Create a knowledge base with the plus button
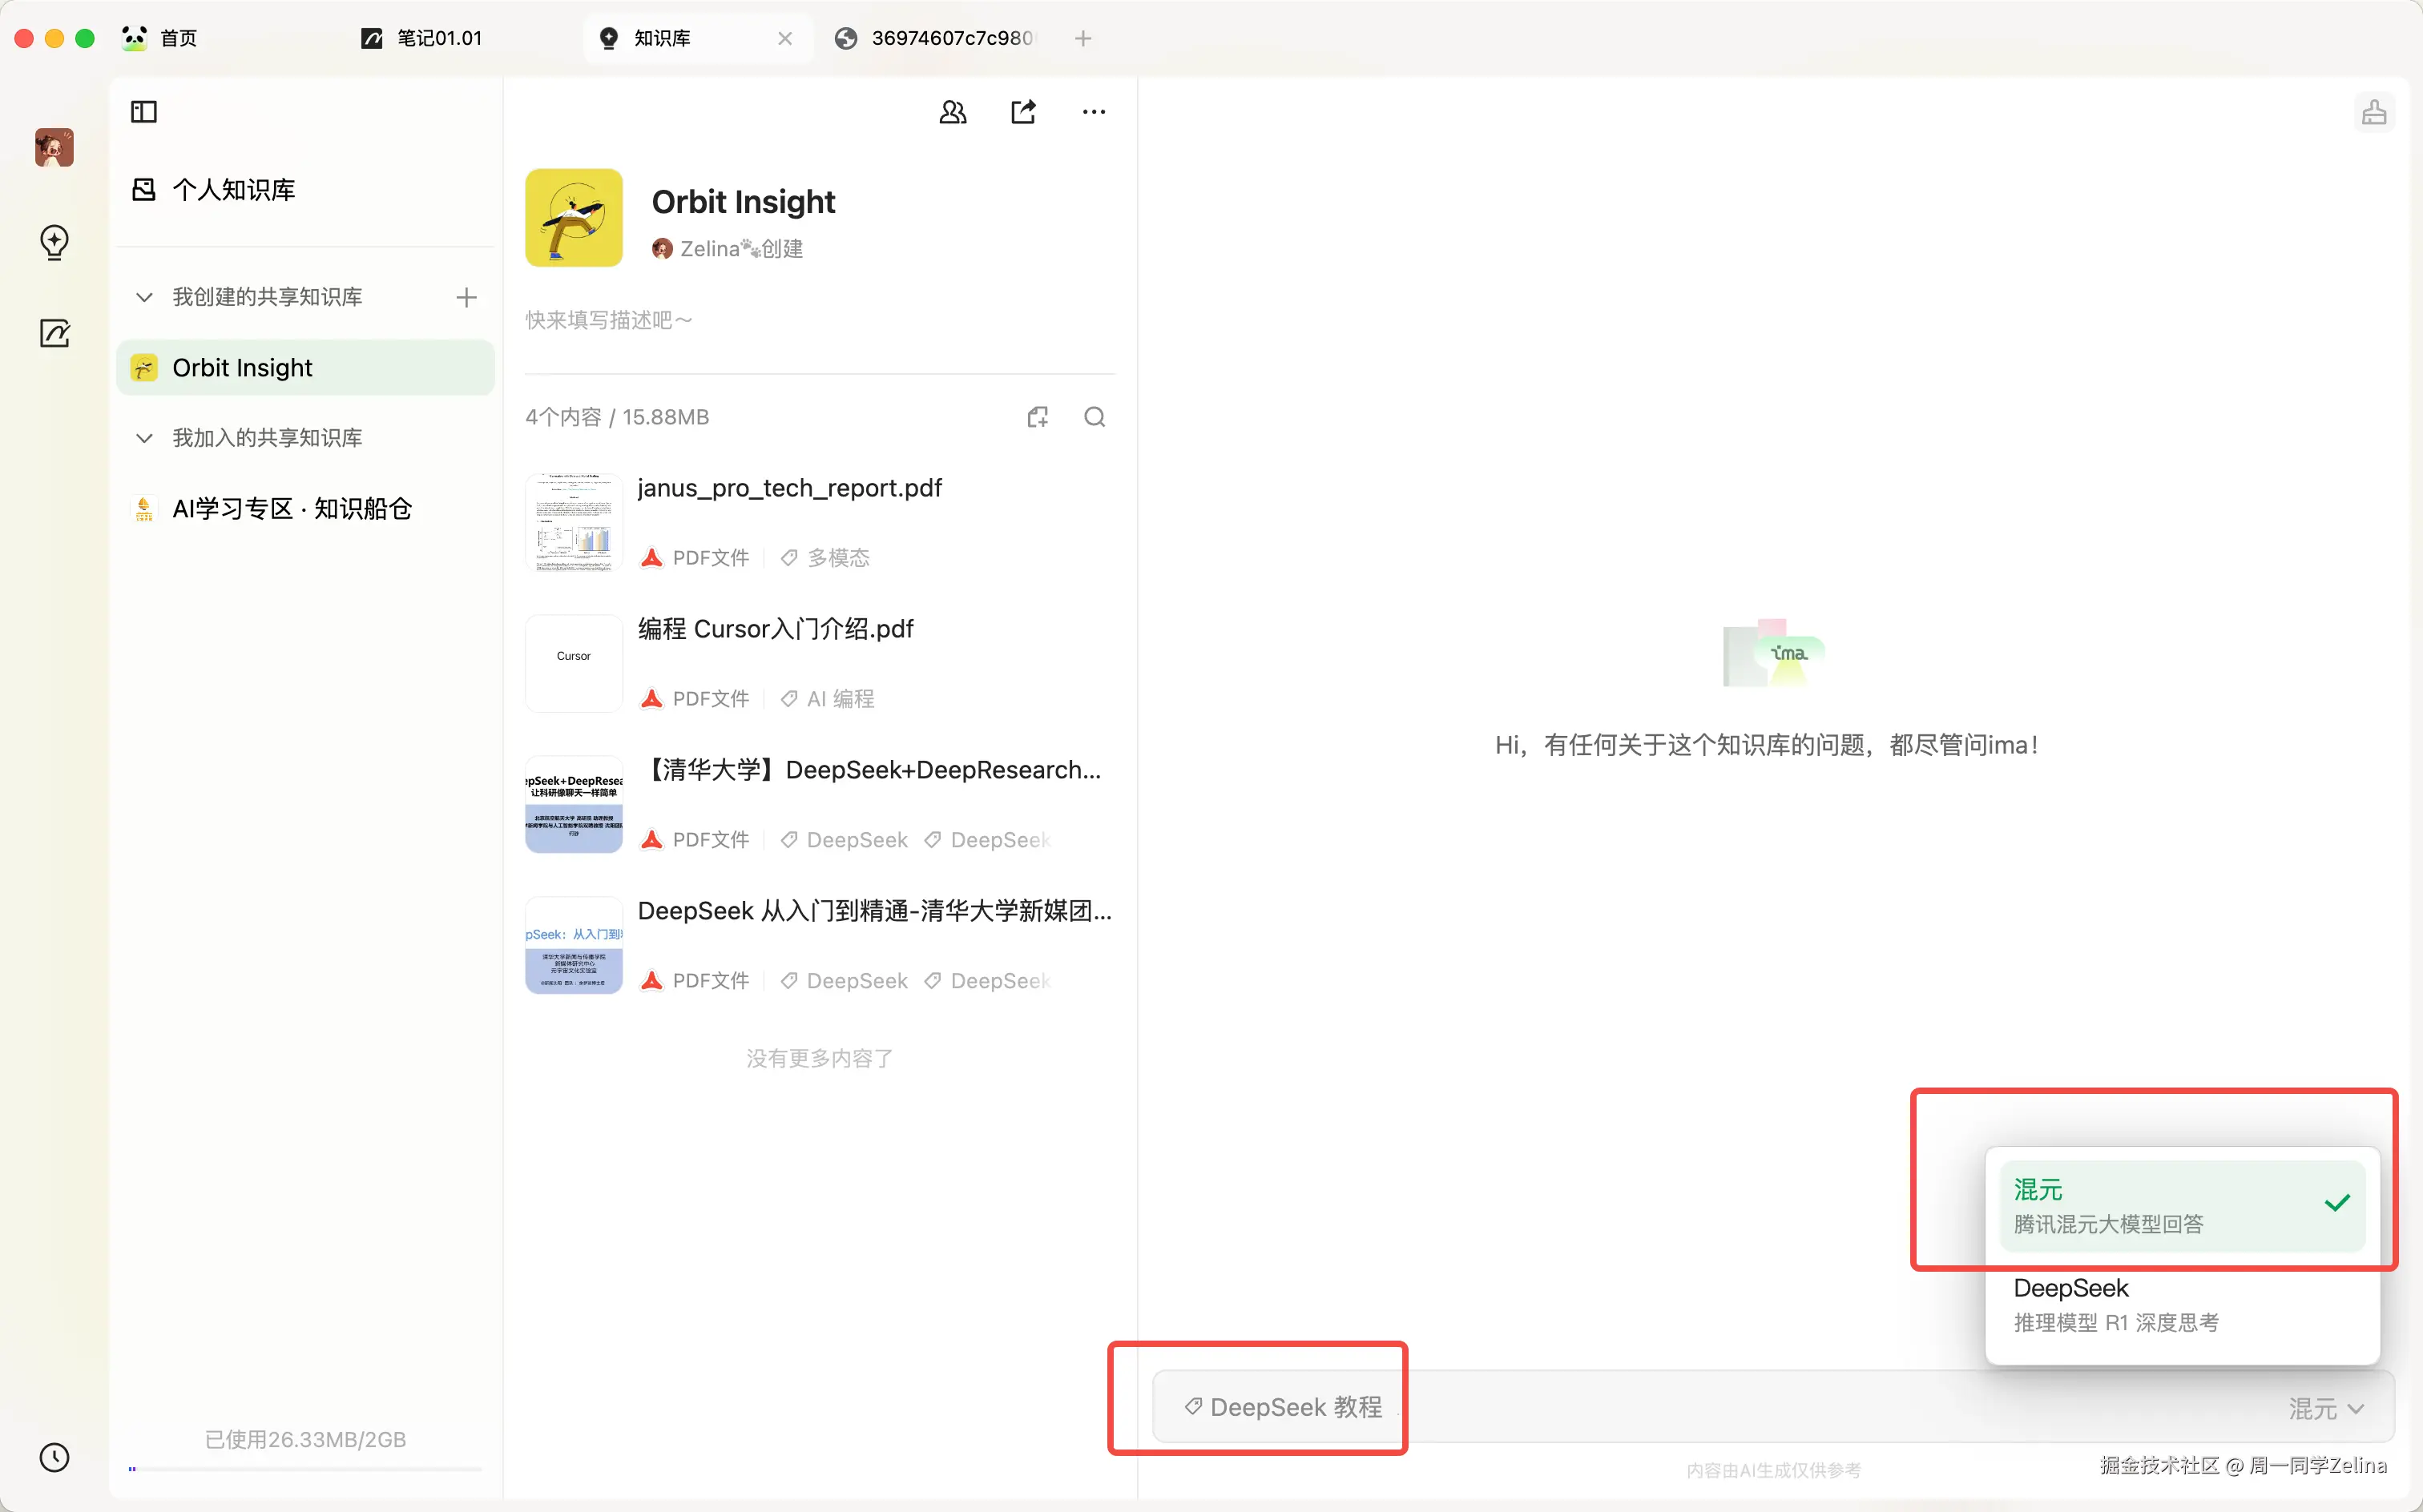Image resolution: width=2423 pixels, height=1512 pixels. [466, 297]
